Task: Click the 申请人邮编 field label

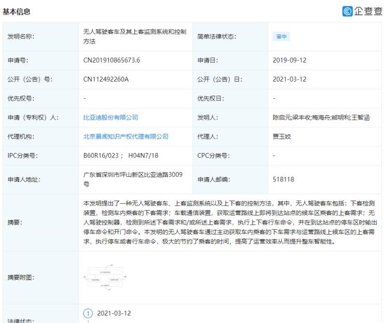Action: [x=214, y=179]
